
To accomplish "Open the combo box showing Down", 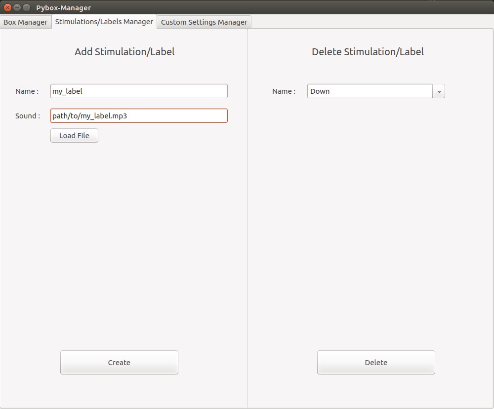I will pos(370,91).
